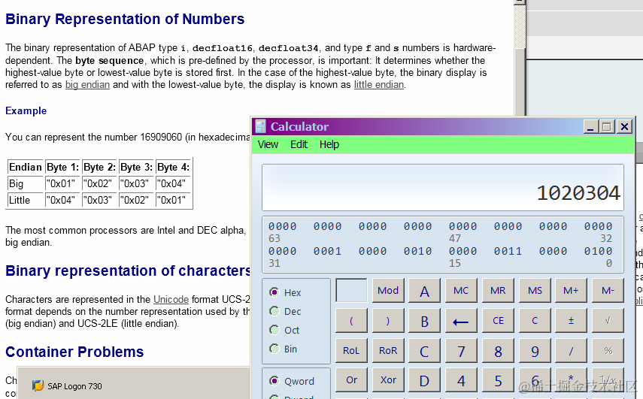Viewport: 643px width, 399px height.
Task: Click the hex digit B button
Action: tap(424, 321)
